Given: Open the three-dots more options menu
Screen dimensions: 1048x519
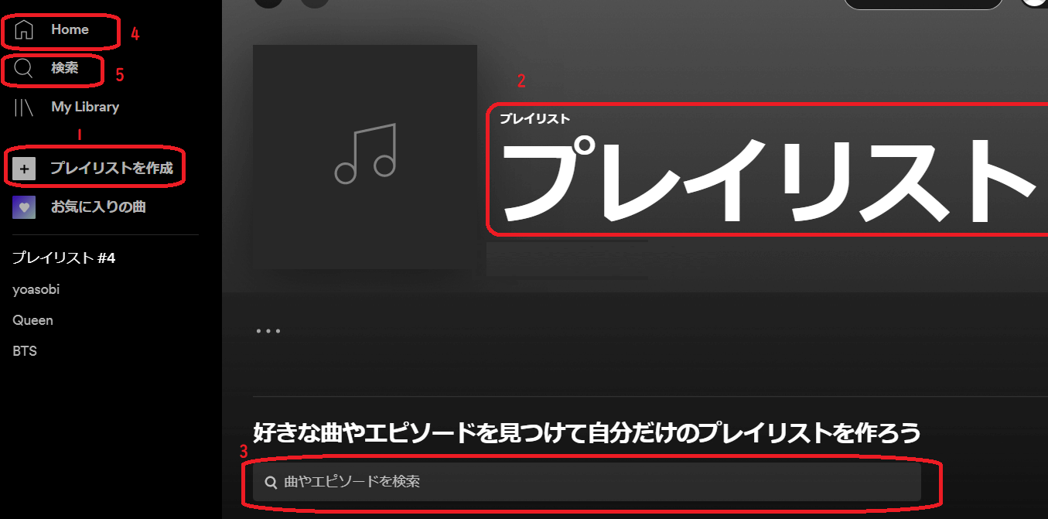Looking at the screenshot, I should 268,331.
